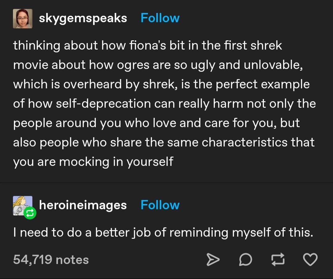Unlike the post using the heart icon
Image resolution: width=333 pixels, height=279 pixels.
point(310,260)
